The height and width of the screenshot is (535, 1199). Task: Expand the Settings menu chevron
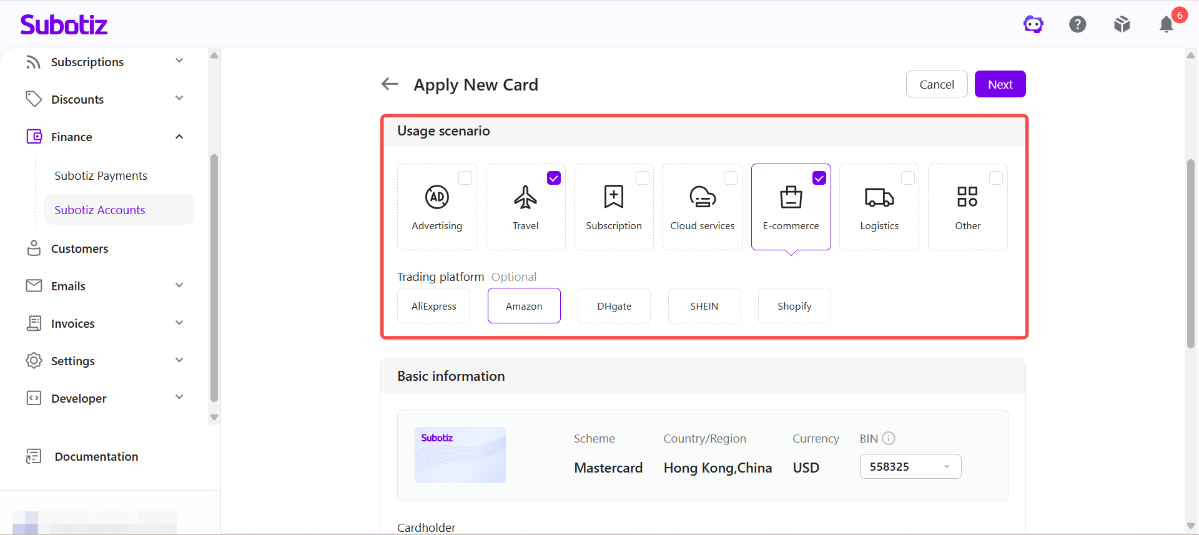point(179,360)
